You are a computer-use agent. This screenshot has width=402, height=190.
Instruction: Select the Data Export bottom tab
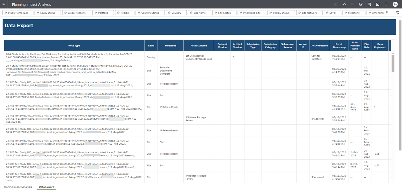(x=46, y=187)
